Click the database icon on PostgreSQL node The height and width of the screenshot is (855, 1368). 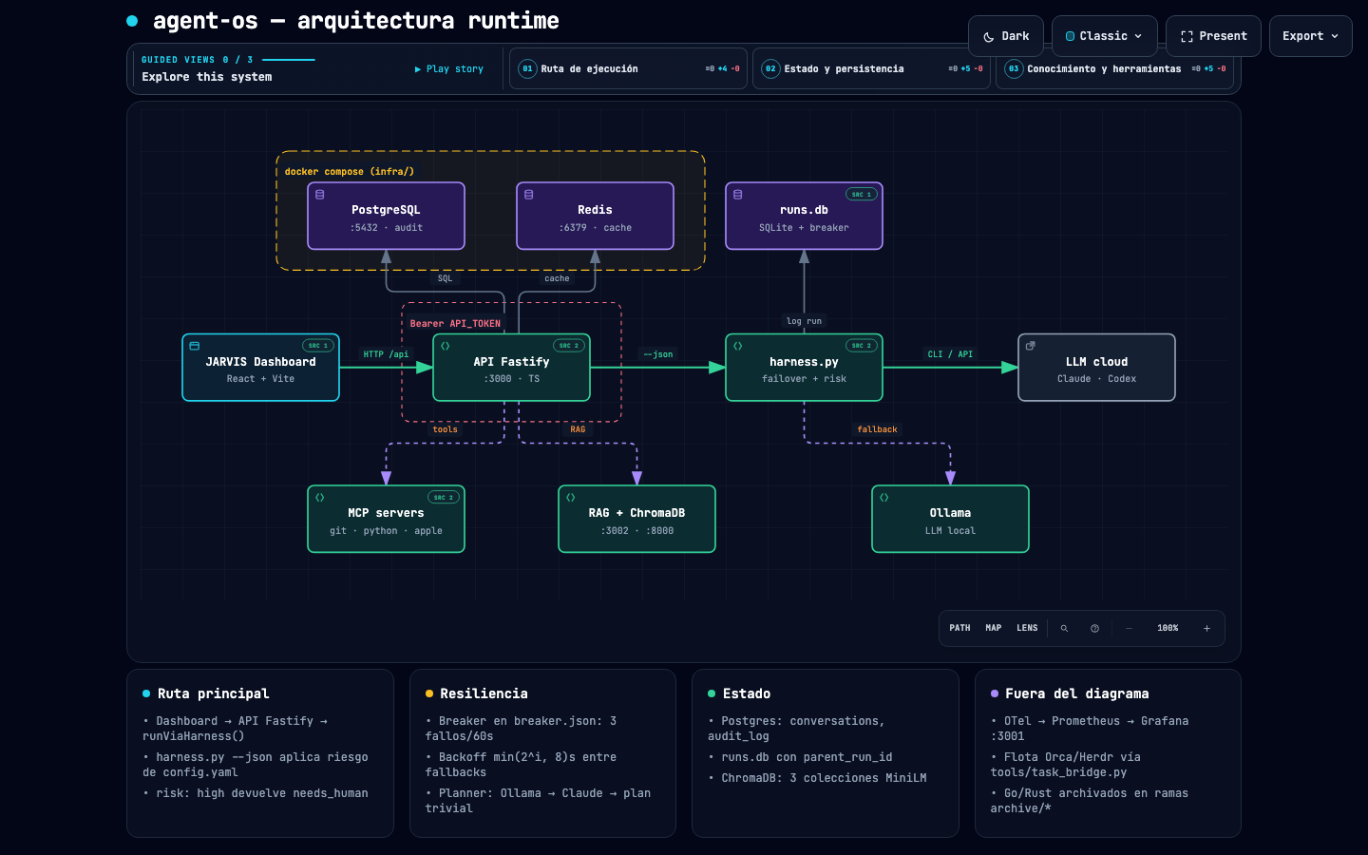(x=320, y=195)
